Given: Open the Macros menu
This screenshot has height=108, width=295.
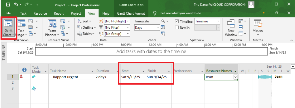Looking at the screenshot, I should pyautogui.click(x=258, y=28).
